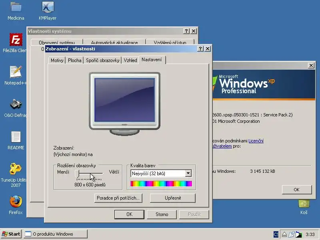The image size is (320, 240).
Task: Launch KMPlayer from the desktop
Action: click(48, 7)
